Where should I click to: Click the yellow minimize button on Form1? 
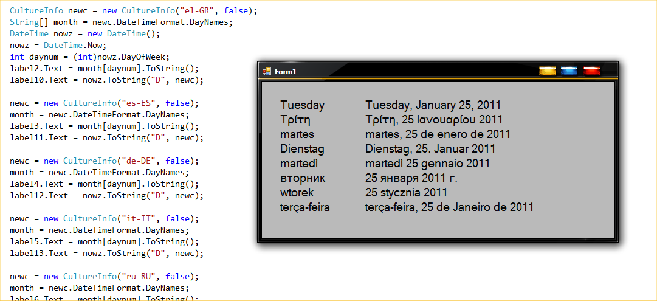(548, 71)
